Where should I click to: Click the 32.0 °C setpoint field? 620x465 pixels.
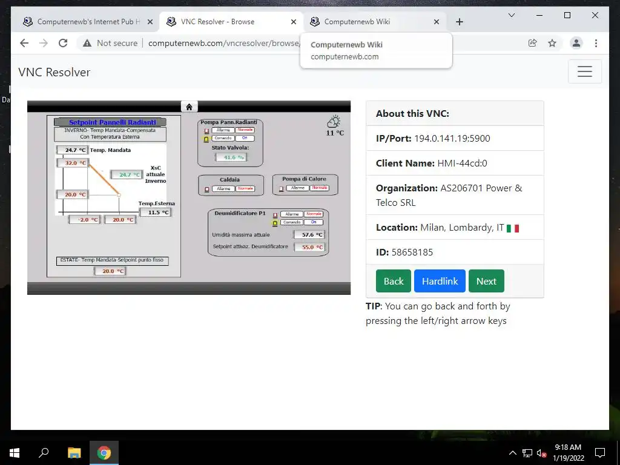click(73, 163)
